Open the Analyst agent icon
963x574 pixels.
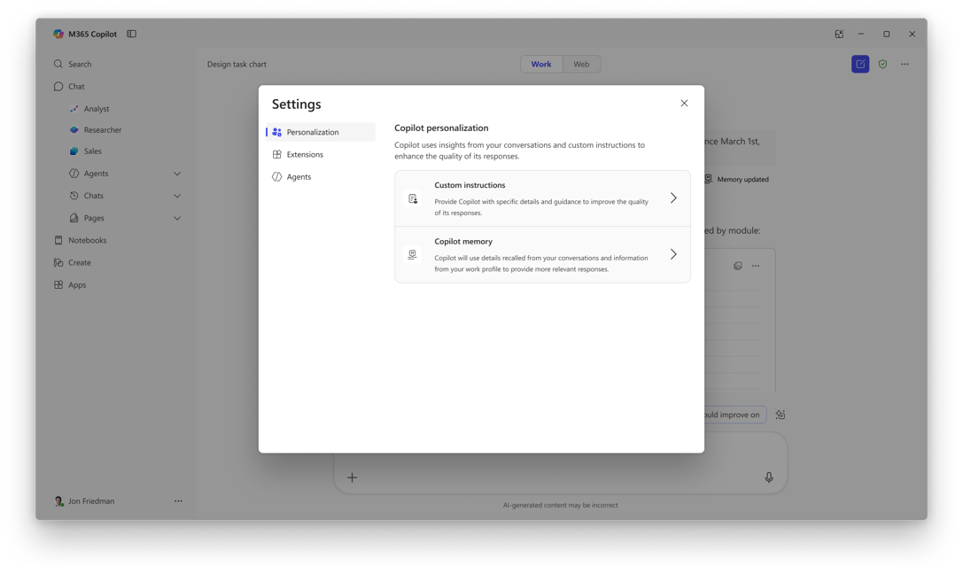point(74,109)
